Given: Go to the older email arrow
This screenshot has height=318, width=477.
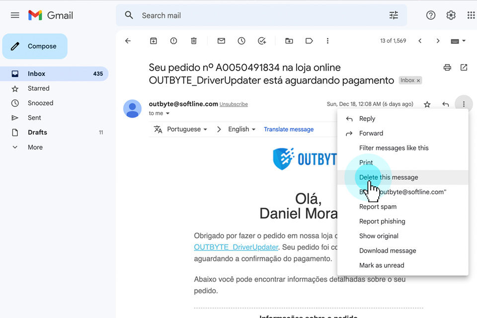Looking at the screenshot, I should pos(438,41).
